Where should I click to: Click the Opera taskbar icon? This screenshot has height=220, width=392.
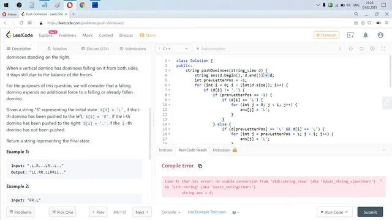70,5
